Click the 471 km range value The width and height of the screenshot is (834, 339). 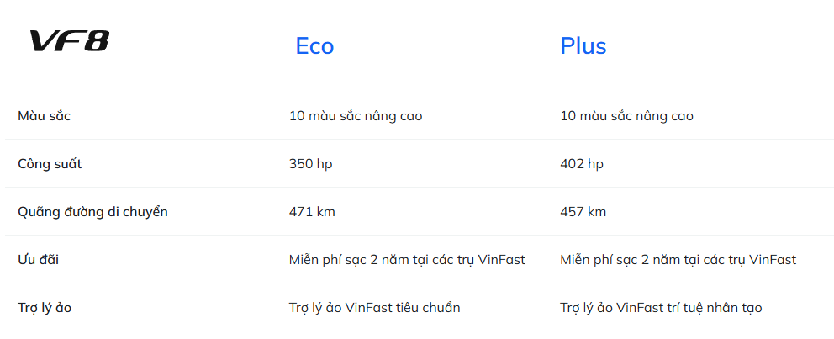coord(312,212)
